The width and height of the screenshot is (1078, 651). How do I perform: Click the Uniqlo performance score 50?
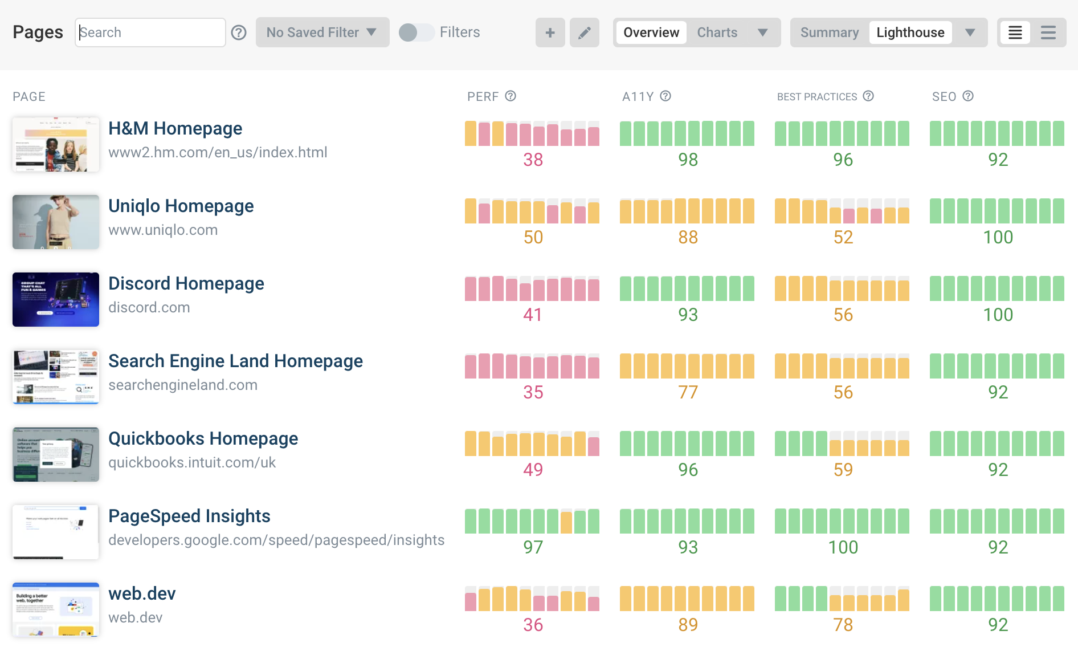pyautogui.click(x=533, y=238)
